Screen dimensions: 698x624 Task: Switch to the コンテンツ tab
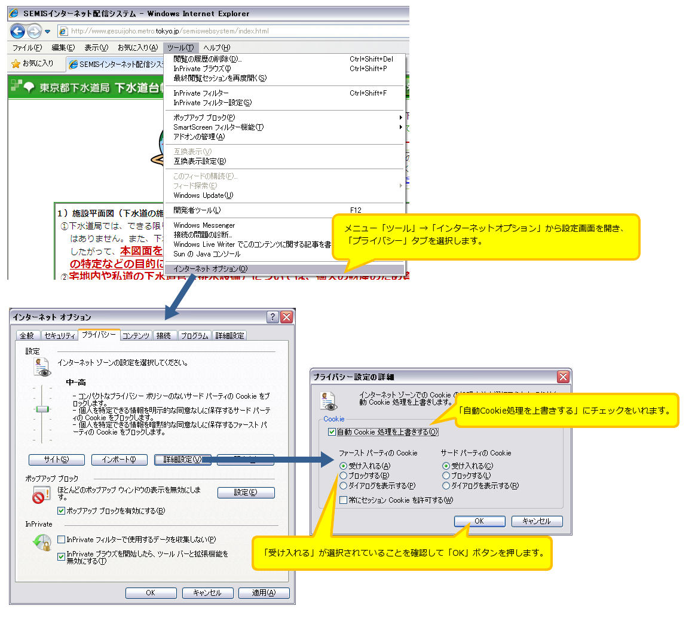tap(136, 335)
